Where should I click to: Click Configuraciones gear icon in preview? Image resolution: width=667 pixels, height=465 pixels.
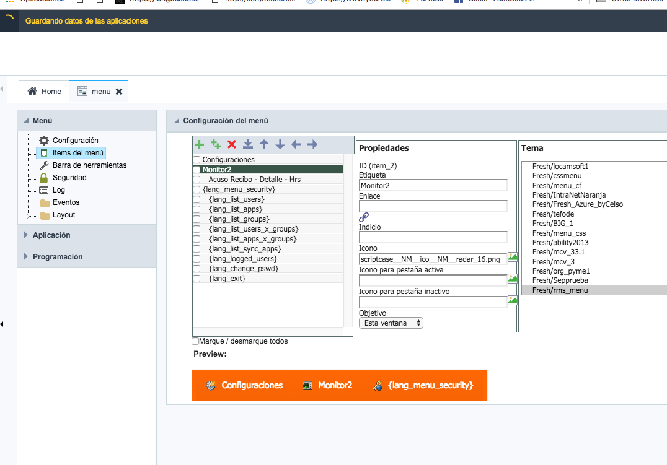tap(211, 386)
